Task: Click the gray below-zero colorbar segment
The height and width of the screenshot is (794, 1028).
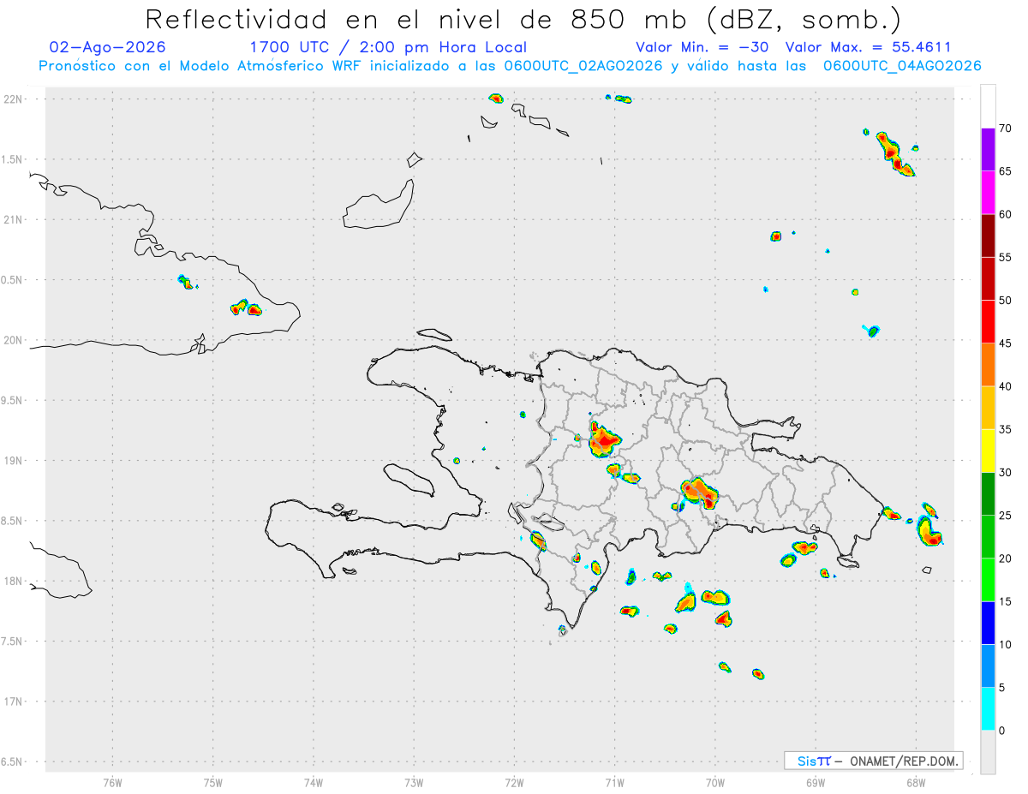Action: pyautogui.click(x=988, y=752)
